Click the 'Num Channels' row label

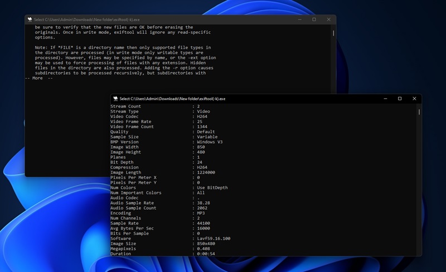[125, 219]
